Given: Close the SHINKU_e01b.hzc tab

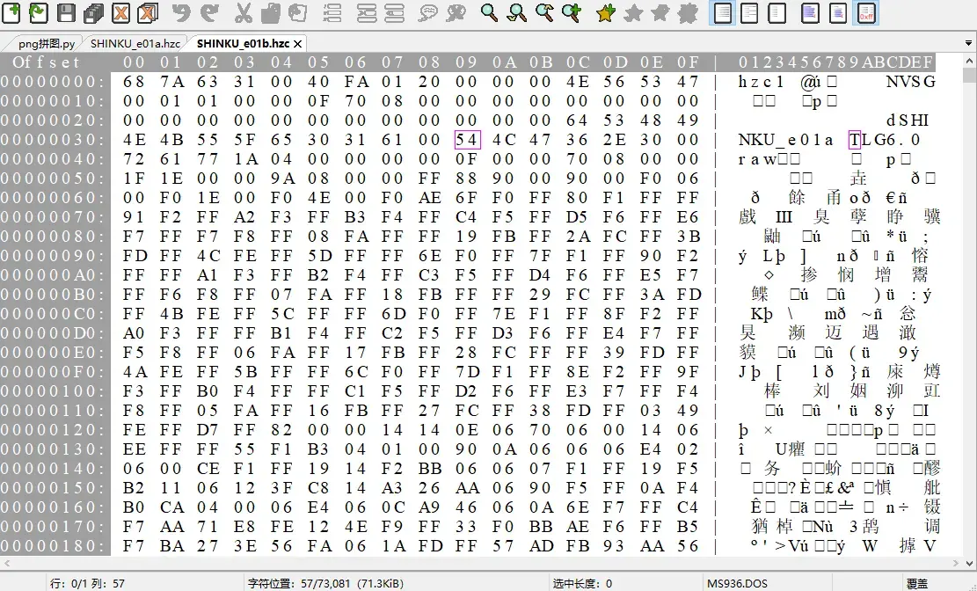Looking at the screenshot, I should pyautogui.click(x=298, y=44).
